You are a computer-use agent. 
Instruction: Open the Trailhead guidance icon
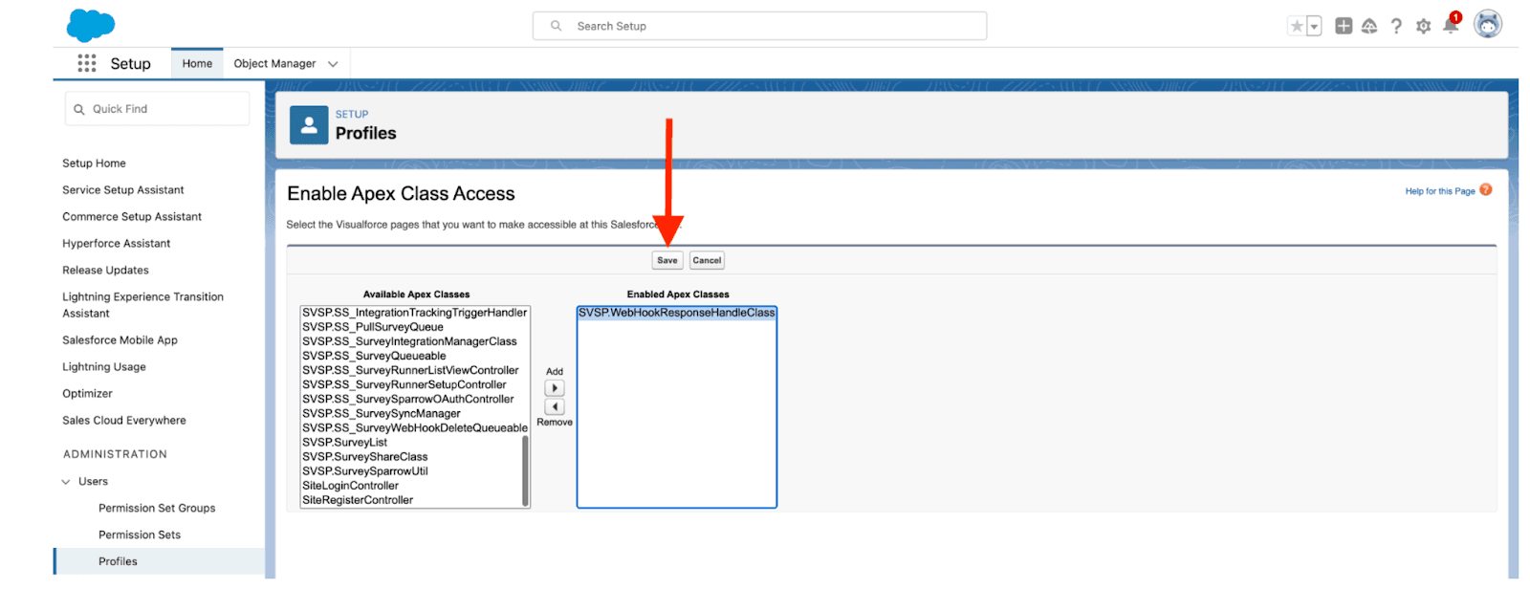(1369, 27)
